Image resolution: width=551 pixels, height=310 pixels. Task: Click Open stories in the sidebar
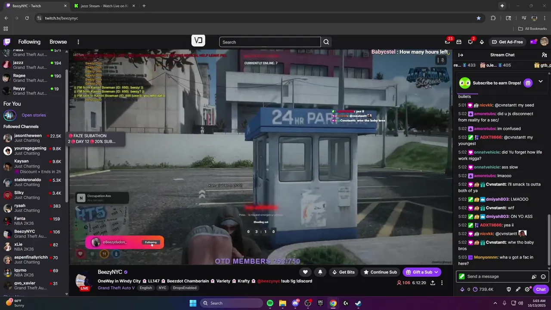click(x=34, y=115)
